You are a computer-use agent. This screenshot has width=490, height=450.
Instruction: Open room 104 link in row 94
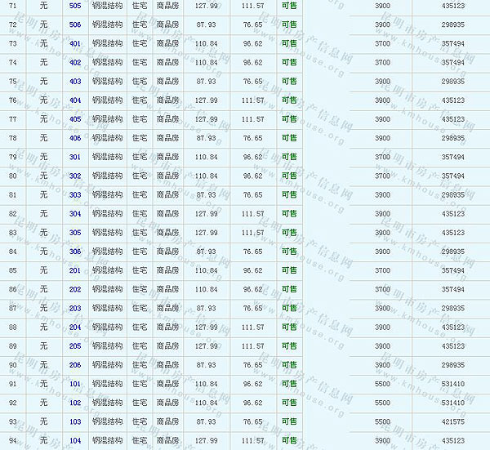tap(75, 441)
